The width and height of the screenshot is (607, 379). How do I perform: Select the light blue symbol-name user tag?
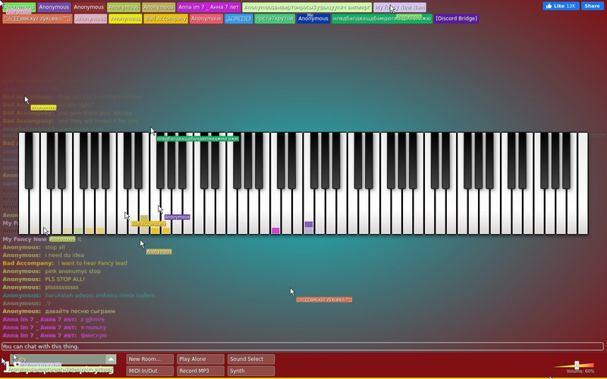pos(238,18)
